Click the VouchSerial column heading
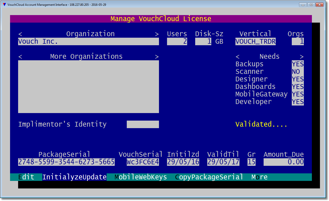The height and width of the screenshot is (201, 329). (141, 155)
